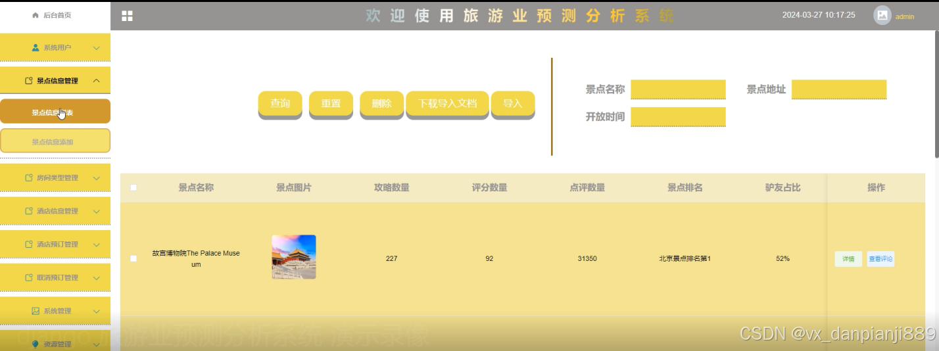Open the 取消预订管理 menu label

tap(57, 277)
